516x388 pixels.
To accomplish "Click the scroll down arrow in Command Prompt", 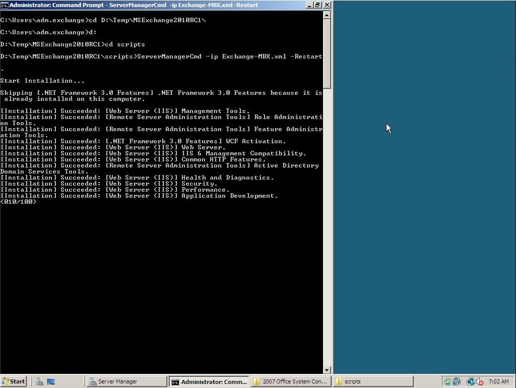I will pos(327,370).
